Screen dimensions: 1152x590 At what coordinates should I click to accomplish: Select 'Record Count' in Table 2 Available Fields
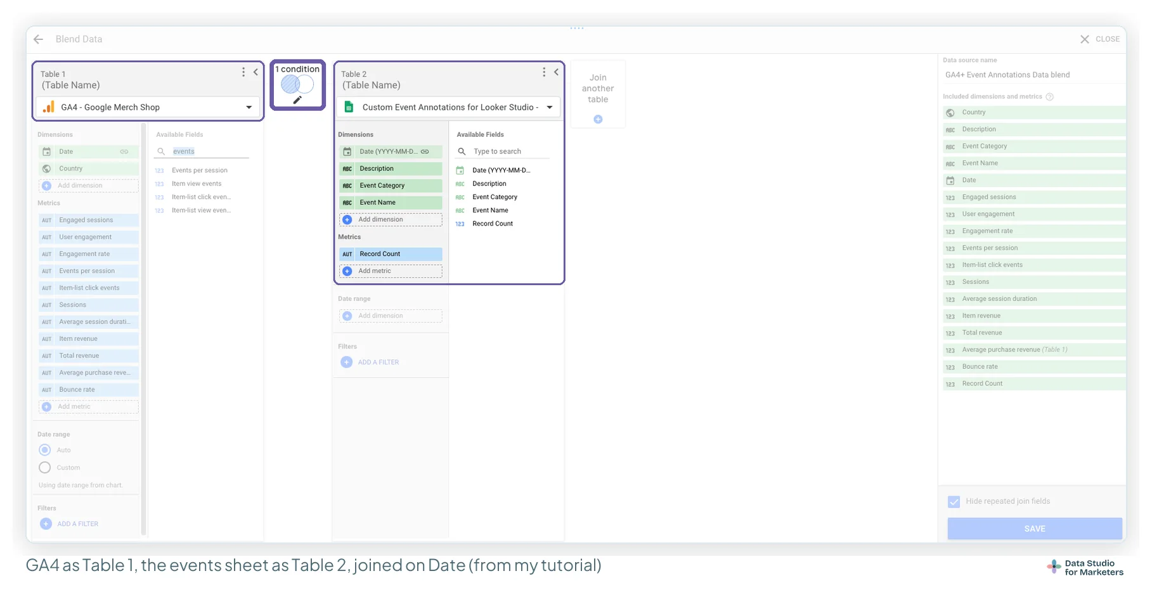493,224
